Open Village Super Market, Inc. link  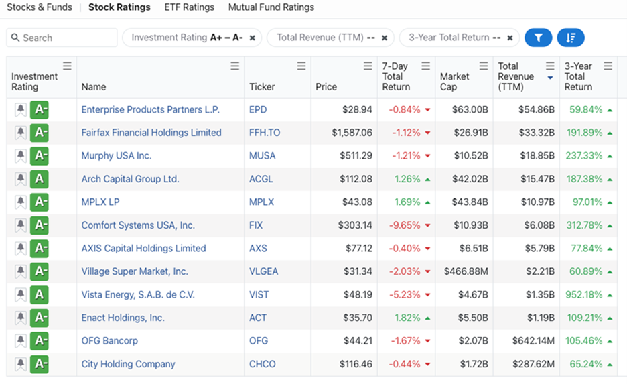click(x=135, y=271)
